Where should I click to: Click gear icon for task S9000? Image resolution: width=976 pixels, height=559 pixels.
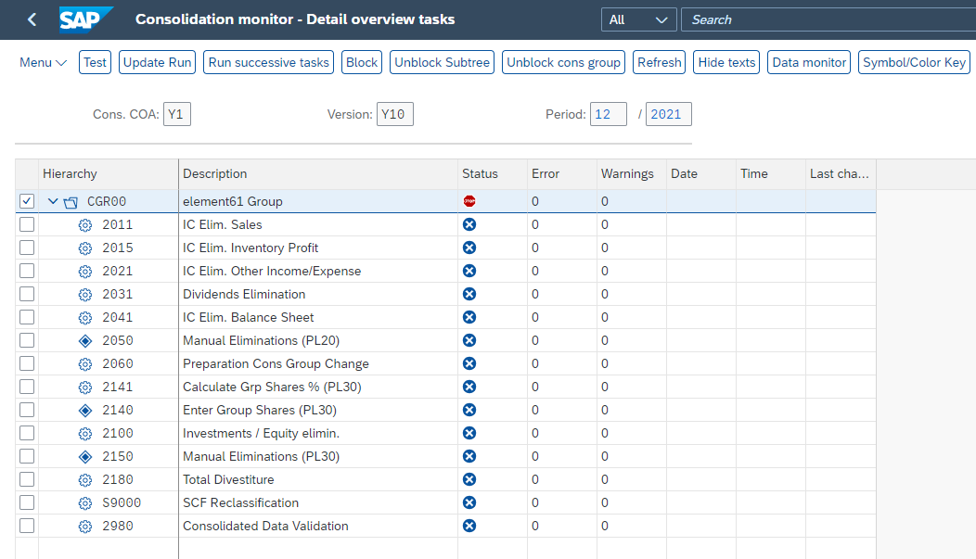click(x=85, y=502)
